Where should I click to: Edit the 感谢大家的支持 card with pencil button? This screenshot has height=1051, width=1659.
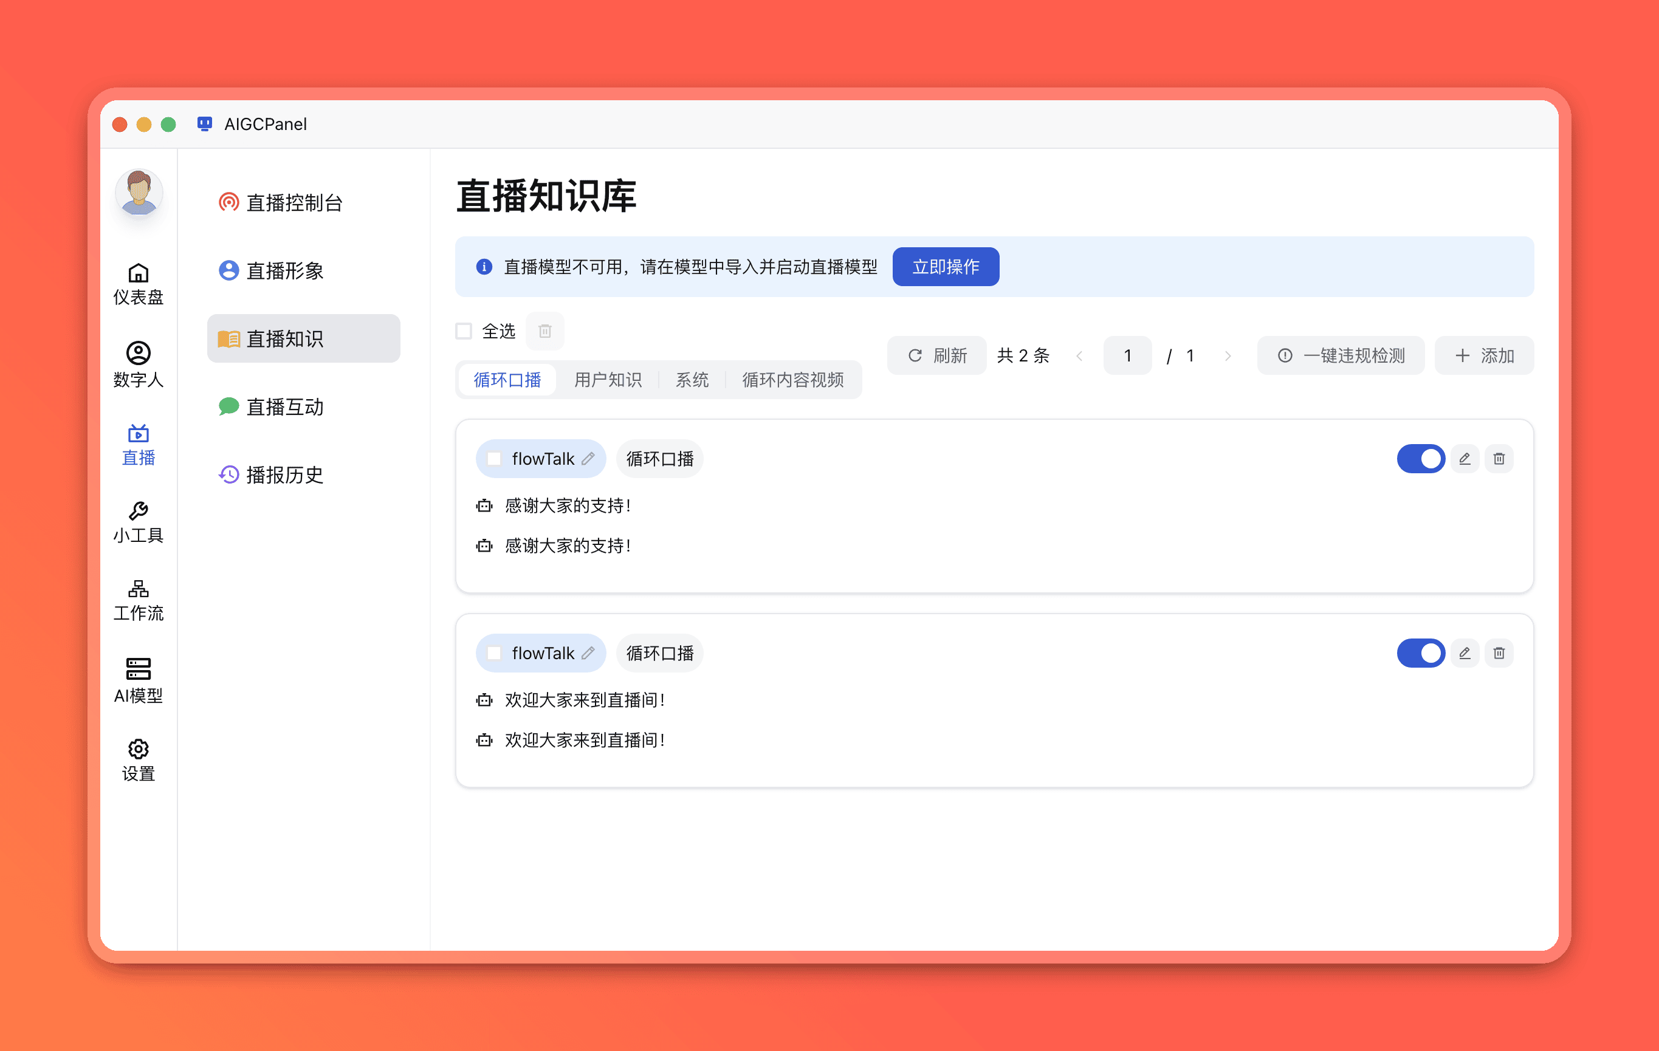point(1465,459)
